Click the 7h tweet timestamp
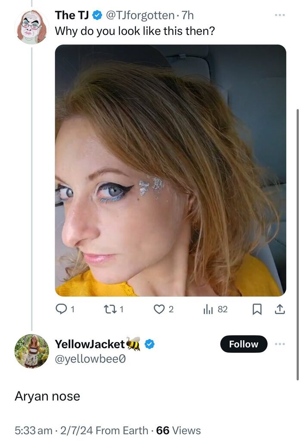The height and width of the screenshot is (441, 301). (x=188, y=16)
